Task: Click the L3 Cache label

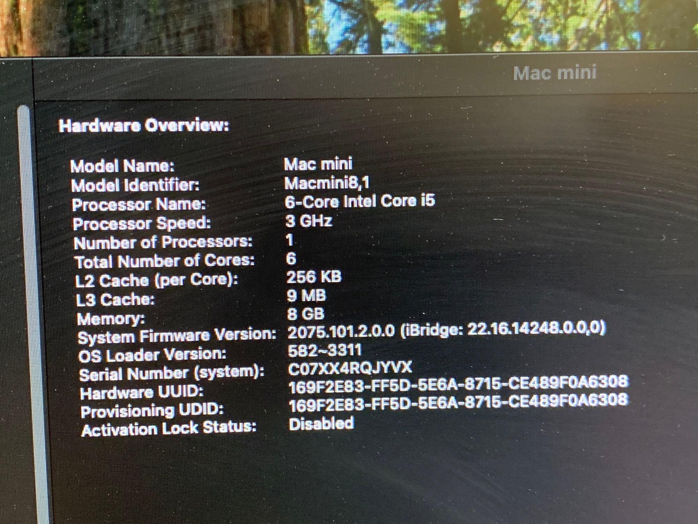Action: pos(115,299)
